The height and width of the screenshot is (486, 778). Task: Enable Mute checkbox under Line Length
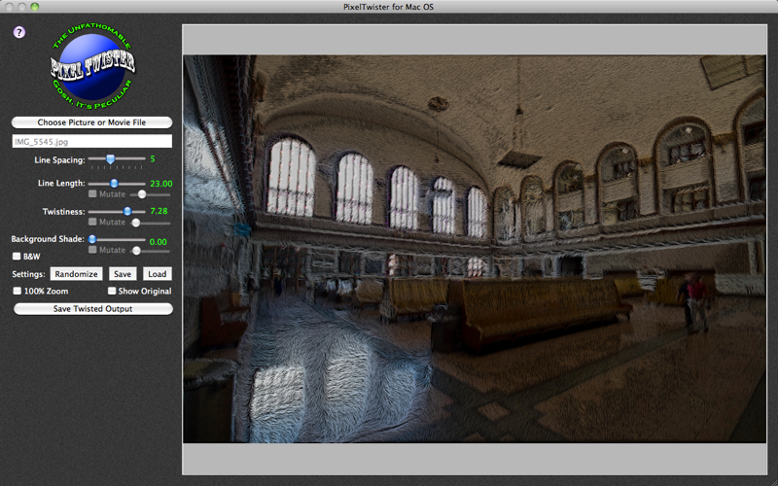92,193
